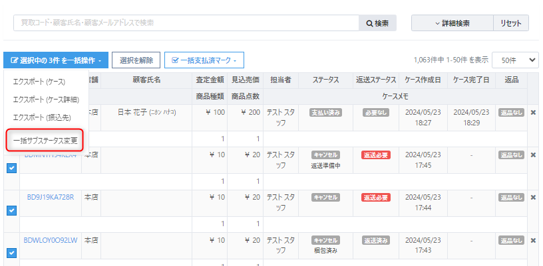Click the リセット button

pyautogui.click(x=510, y=23)
